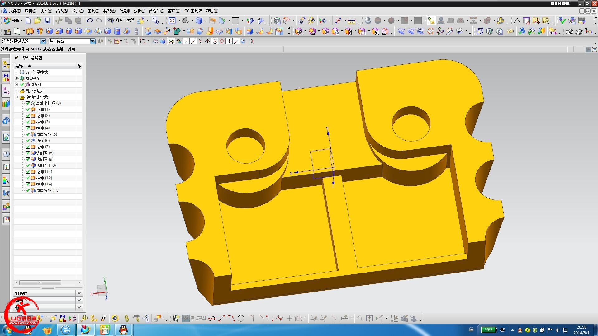The width and height of the screenshot is (598, 336).
Task: Open the Assembly Navigator sidebar tab
Action: (x=6, y=65)
